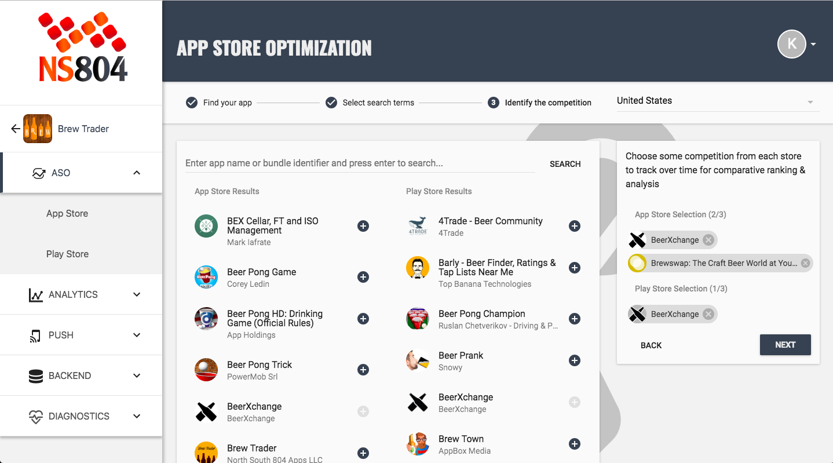Open App Store under ASO

[67, 213]
